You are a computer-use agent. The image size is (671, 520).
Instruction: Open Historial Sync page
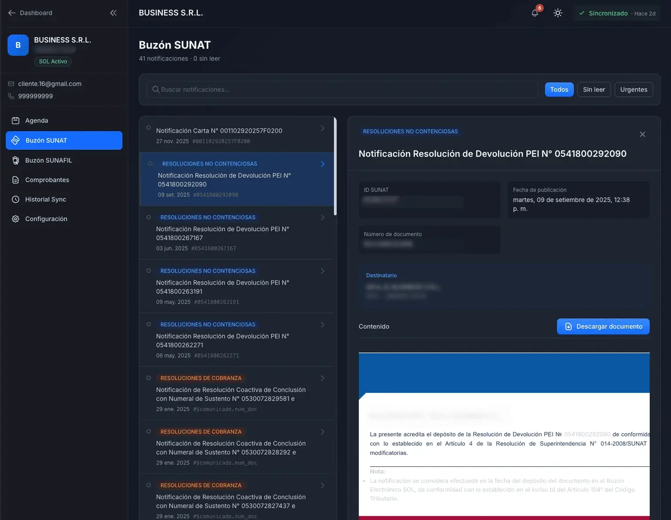point(46,199)
